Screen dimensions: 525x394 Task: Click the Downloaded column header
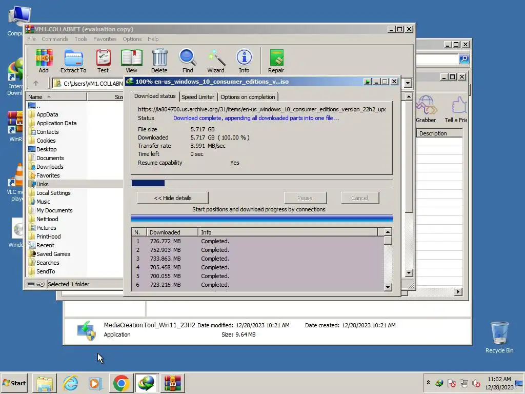(172, 232)
